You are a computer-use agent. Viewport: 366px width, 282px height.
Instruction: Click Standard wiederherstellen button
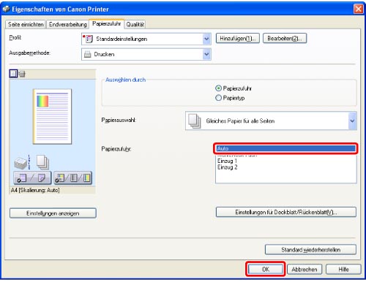(310, 250)
